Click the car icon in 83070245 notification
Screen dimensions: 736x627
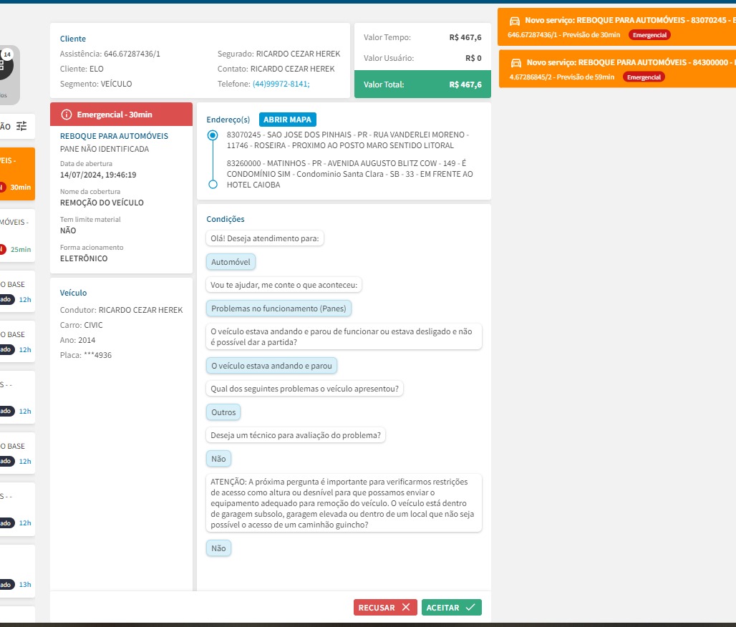click(515, 21)
